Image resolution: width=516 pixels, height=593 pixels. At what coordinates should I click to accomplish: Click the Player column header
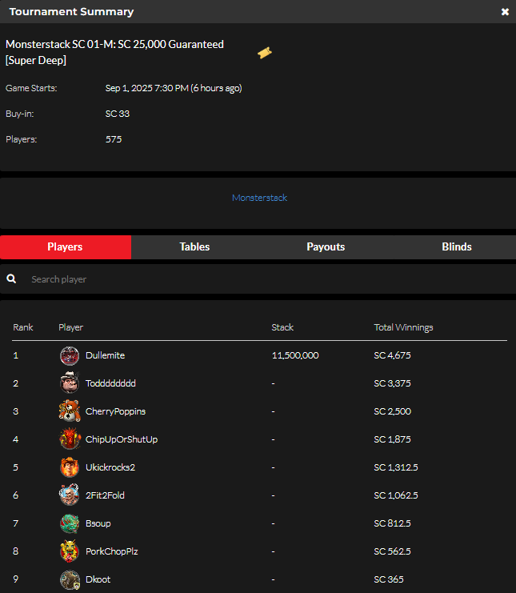point(70,327)
